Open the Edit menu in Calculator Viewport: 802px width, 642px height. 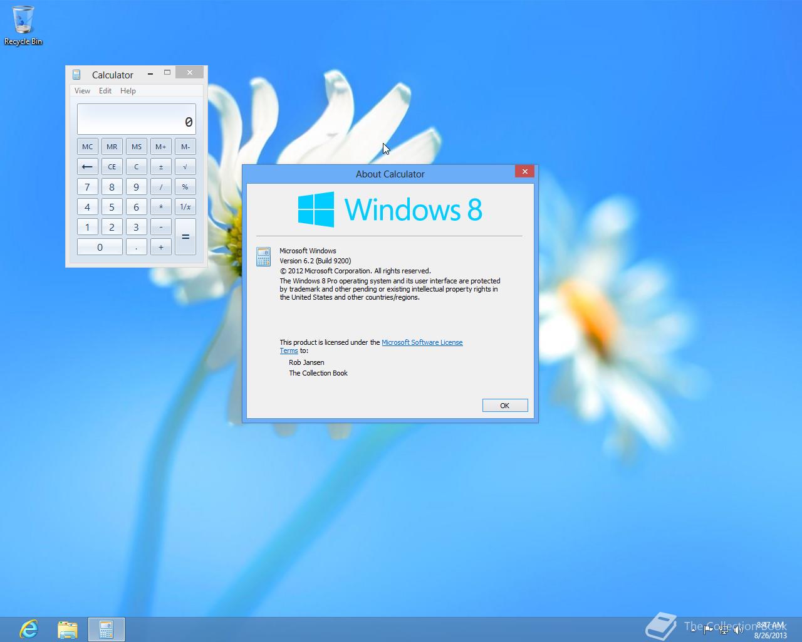[x=105, y=91]
